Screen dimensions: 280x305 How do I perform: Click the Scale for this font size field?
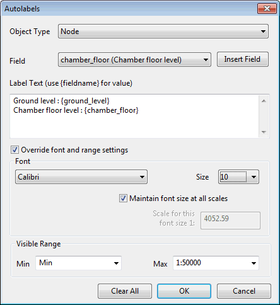pos(230,221)
